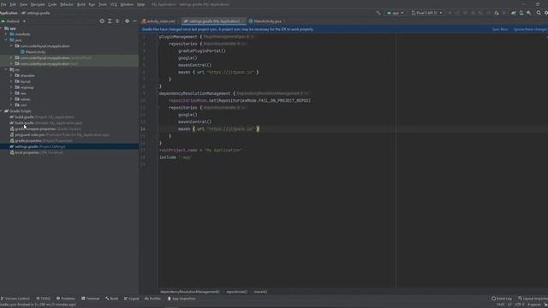Click dependencyResolutionManagement breadcrumb
The image size is (548, 308).
tap(189, 292)
